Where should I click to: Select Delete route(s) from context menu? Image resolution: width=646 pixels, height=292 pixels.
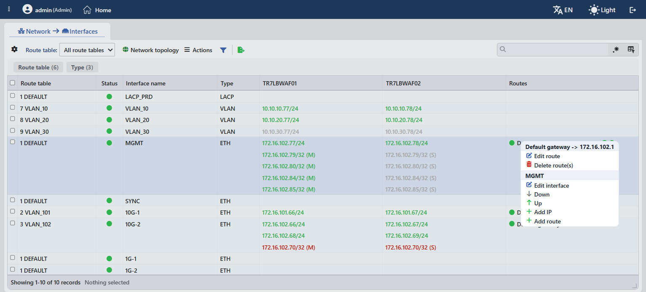pos(569,165)
